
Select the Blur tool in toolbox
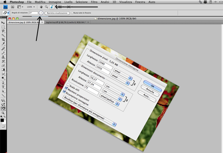point(3,74)
